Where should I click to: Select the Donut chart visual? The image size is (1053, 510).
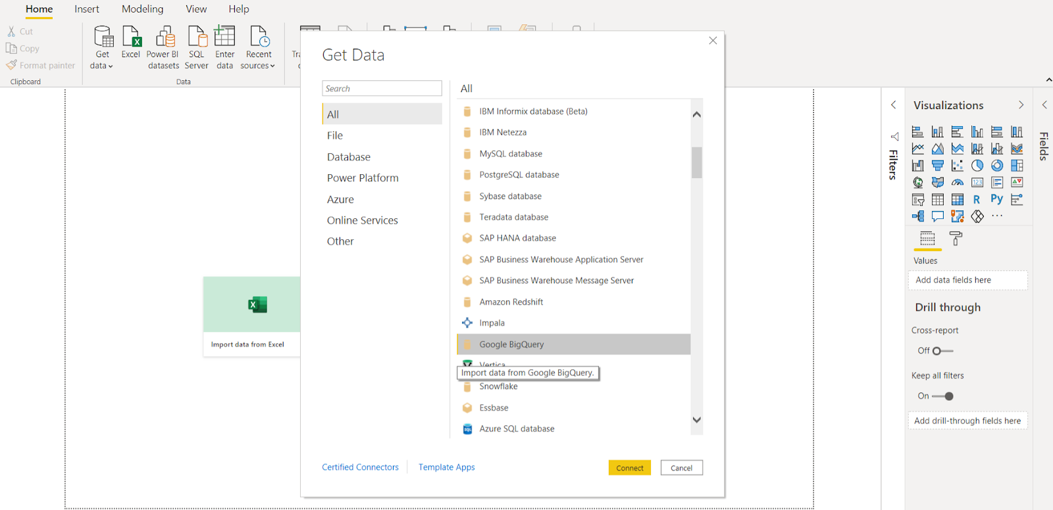[997, 166]
